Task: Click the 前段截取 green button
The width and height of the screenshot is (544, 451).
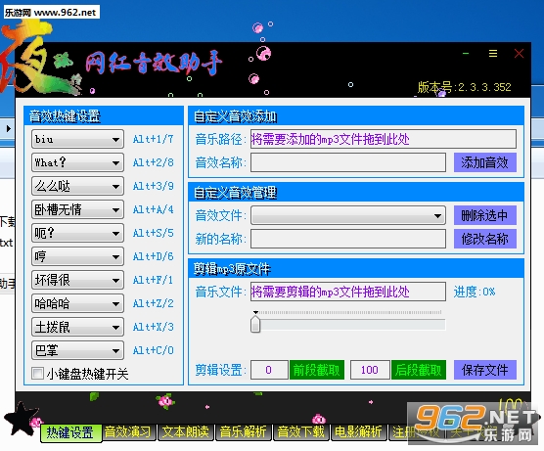Action: click(317, 370)
